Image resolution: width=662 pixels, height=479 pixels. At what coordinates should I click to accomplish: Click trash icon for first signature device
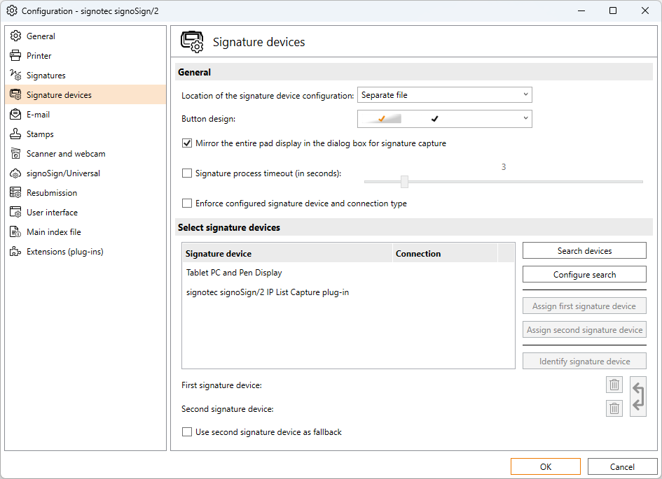[614, 385]
